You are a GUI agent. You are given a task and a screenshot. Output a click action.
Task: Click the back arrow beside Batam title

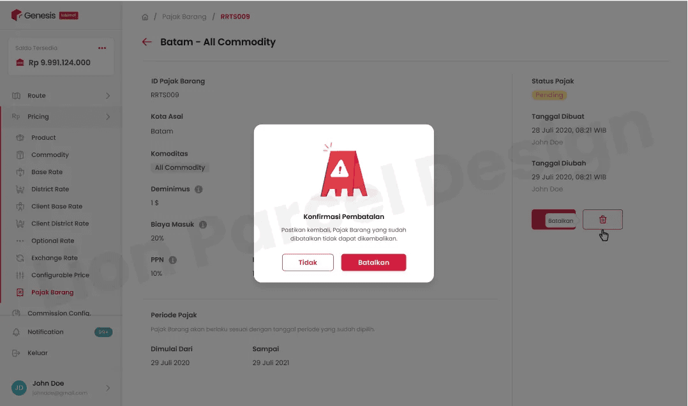(x=147, y=42)
